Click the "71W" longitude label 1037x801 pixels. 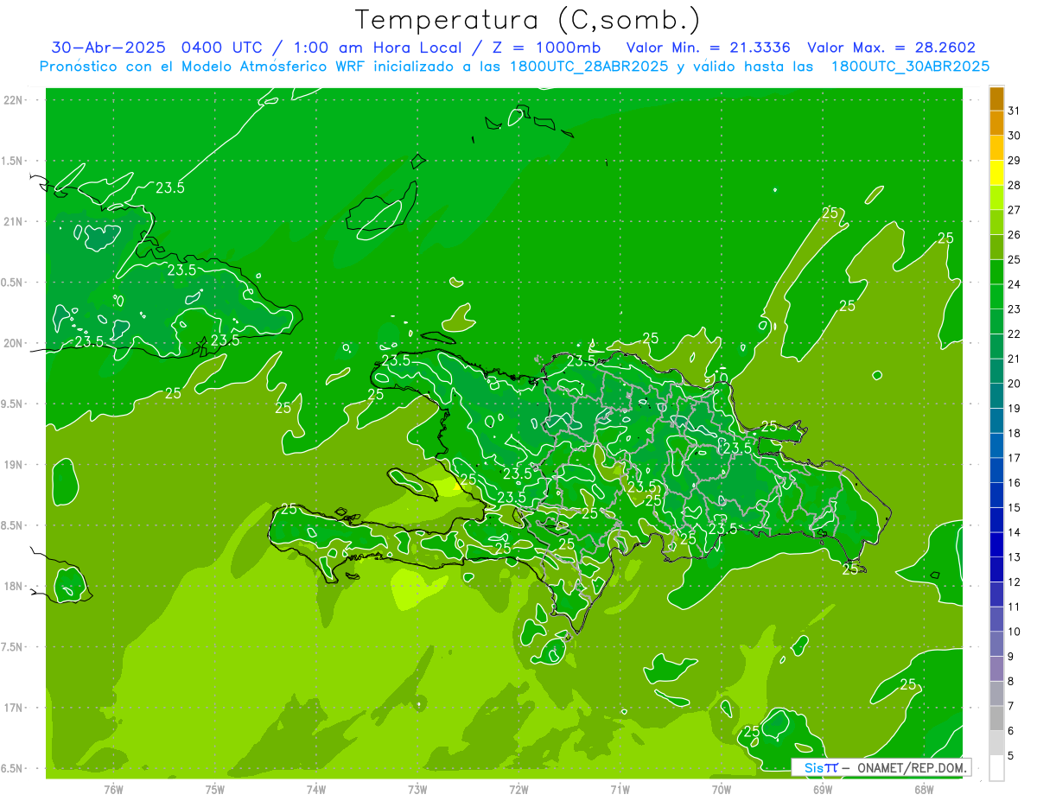[x=620, y=789]
